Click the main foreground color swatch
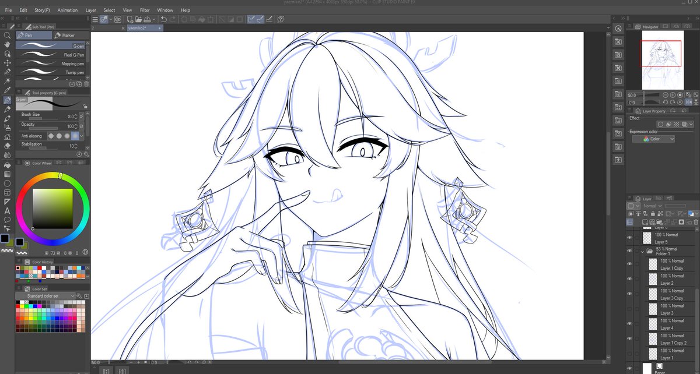 coord(5,239)
